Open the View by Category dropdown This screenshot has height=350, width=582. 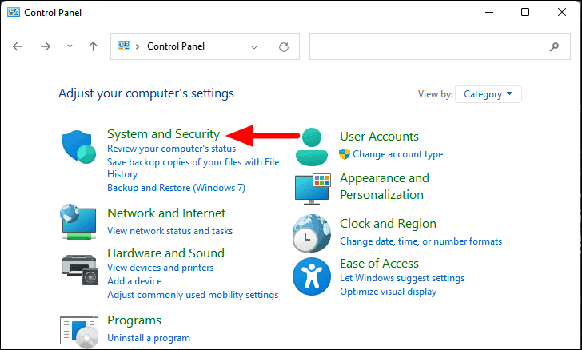(488, 94)
